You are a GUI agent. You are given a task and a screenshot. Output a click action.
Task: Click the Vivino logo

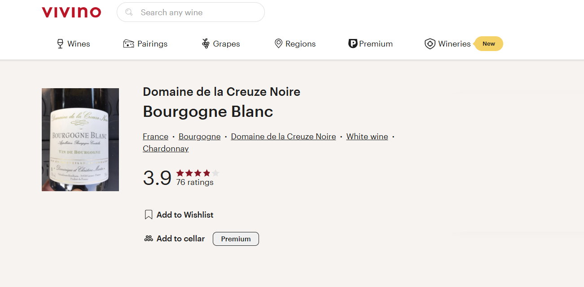[71, 13]
